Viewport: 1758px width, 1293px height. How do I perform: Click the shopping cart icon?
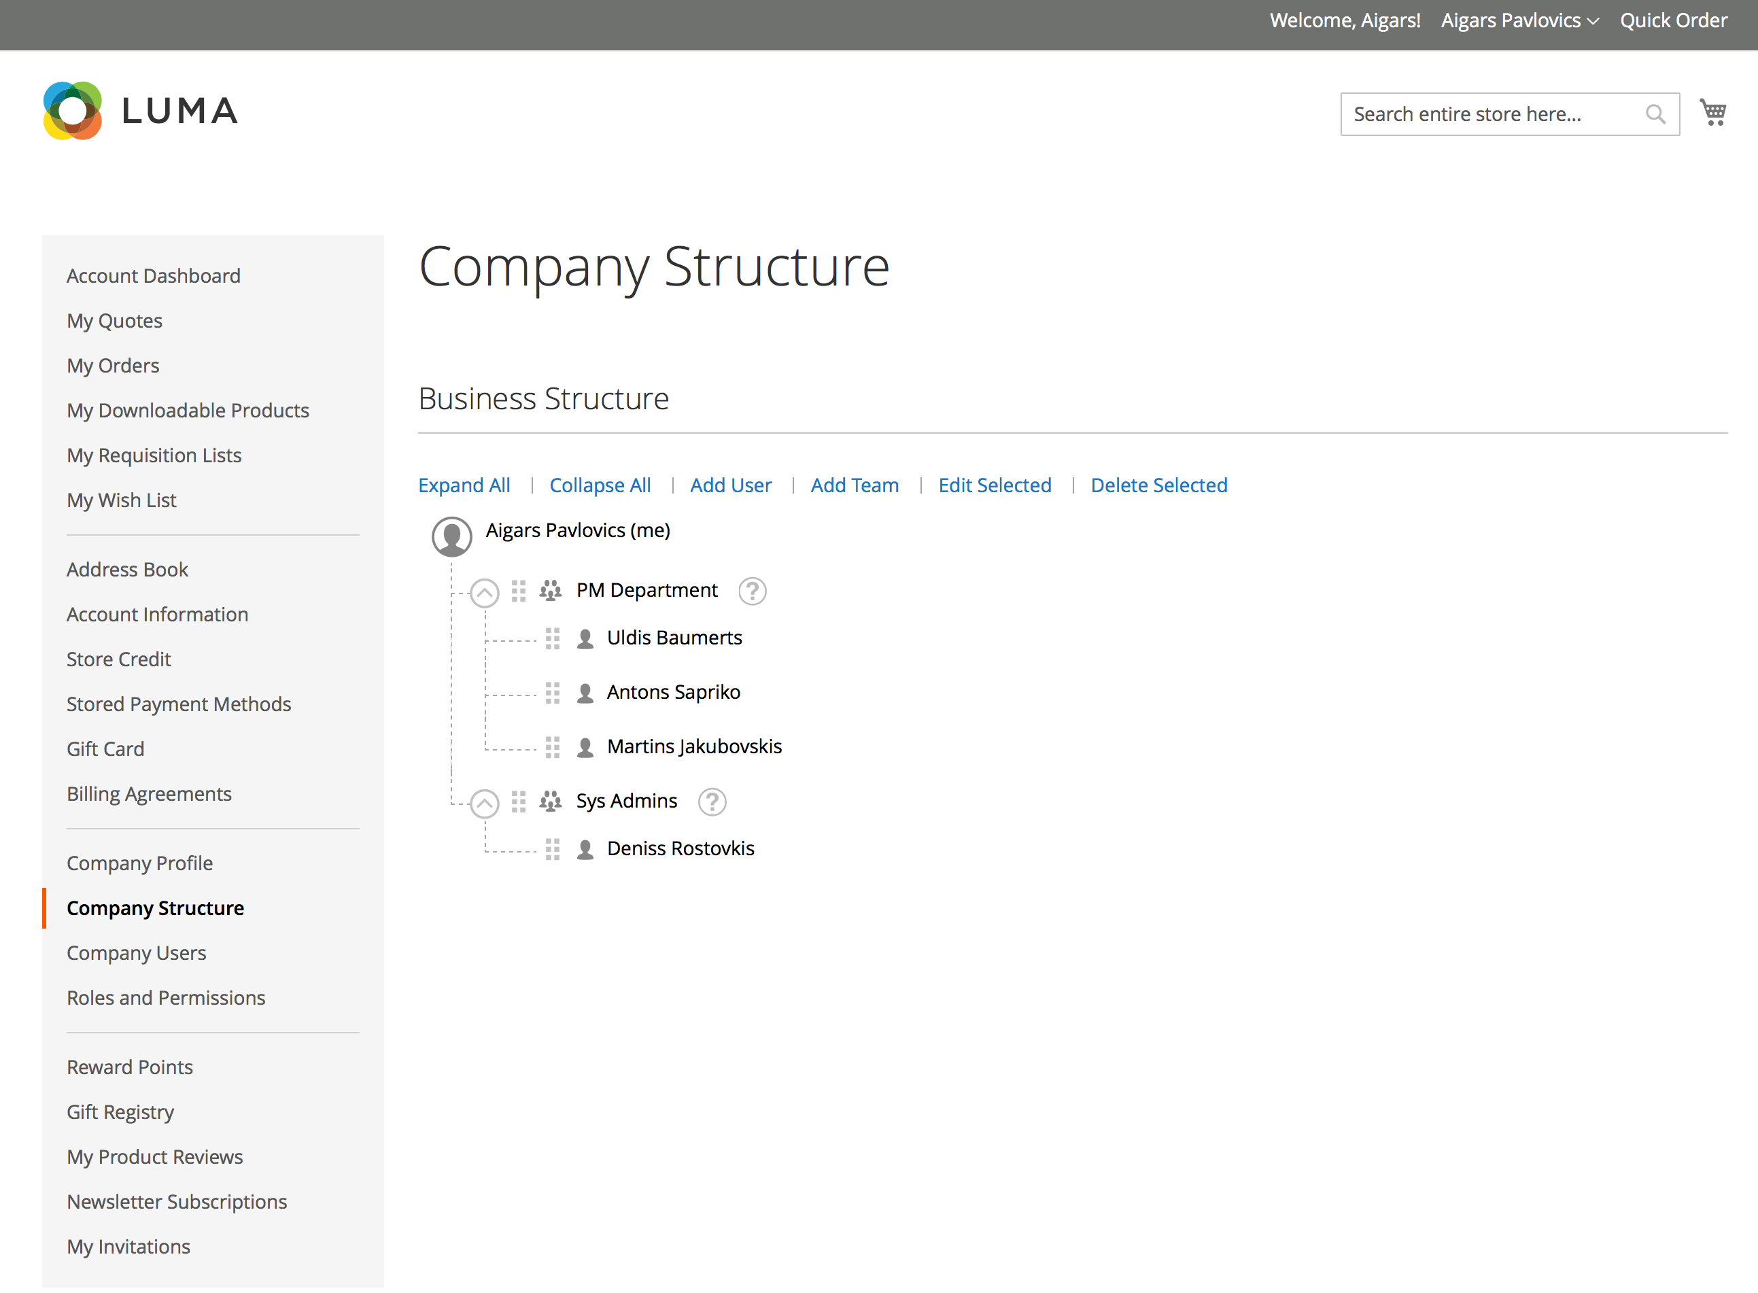tap(1712, 113)
